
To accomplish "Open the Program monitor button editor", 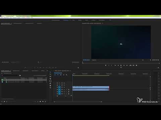I will coord(158,68).
